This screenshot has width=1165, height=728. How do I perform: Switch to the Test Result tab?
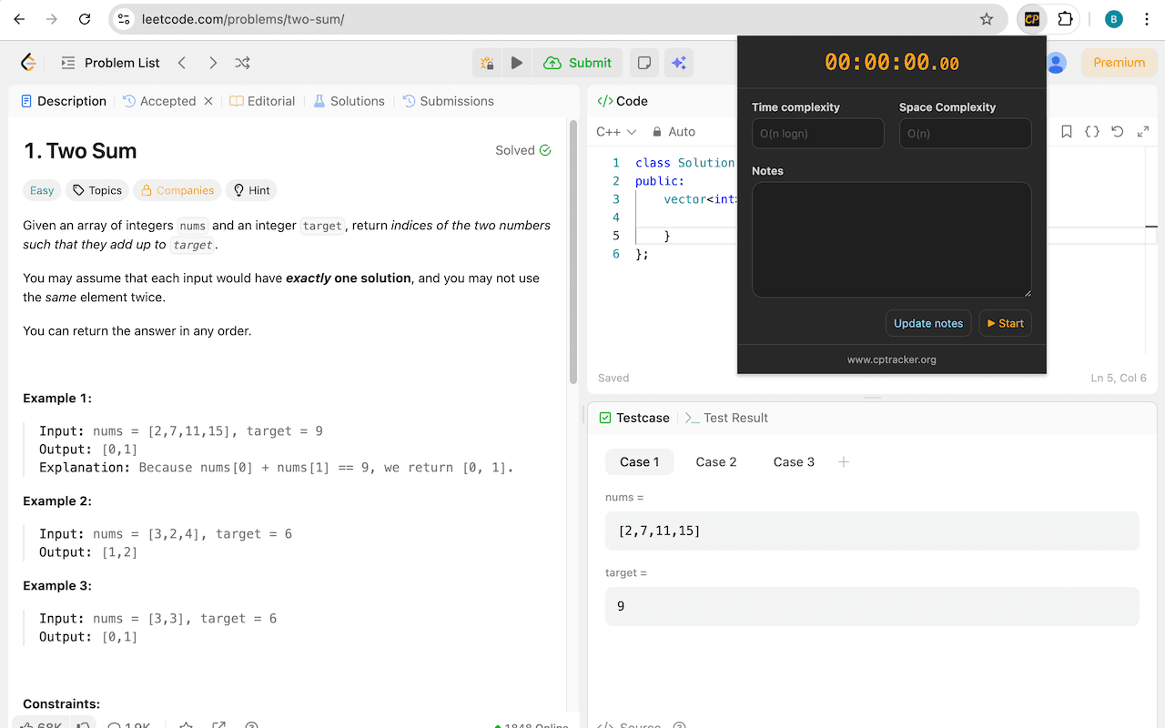click(735, 418)
